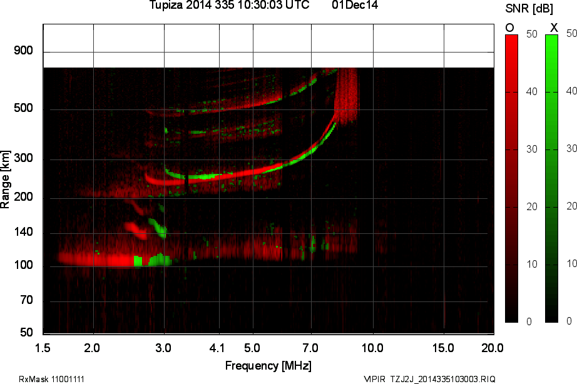Click the green X-mode color bar
577x384 pixels.
point(551,179)
